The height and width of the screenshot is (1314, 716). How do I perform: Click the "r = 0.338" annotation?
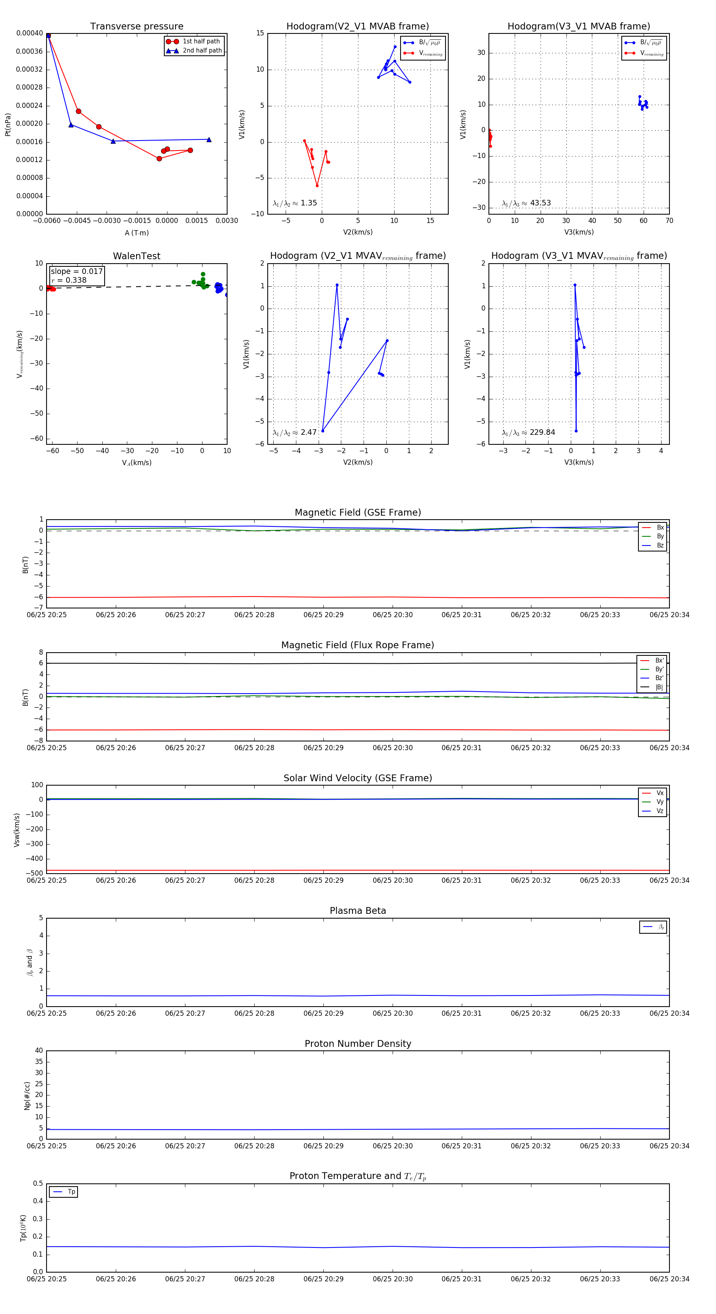coord(69,280)
